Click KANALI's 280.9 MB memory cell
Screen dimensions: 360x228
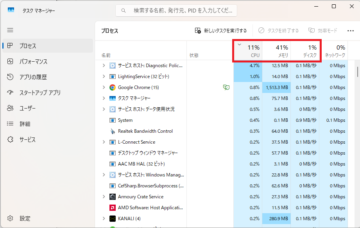coord(276,219)
